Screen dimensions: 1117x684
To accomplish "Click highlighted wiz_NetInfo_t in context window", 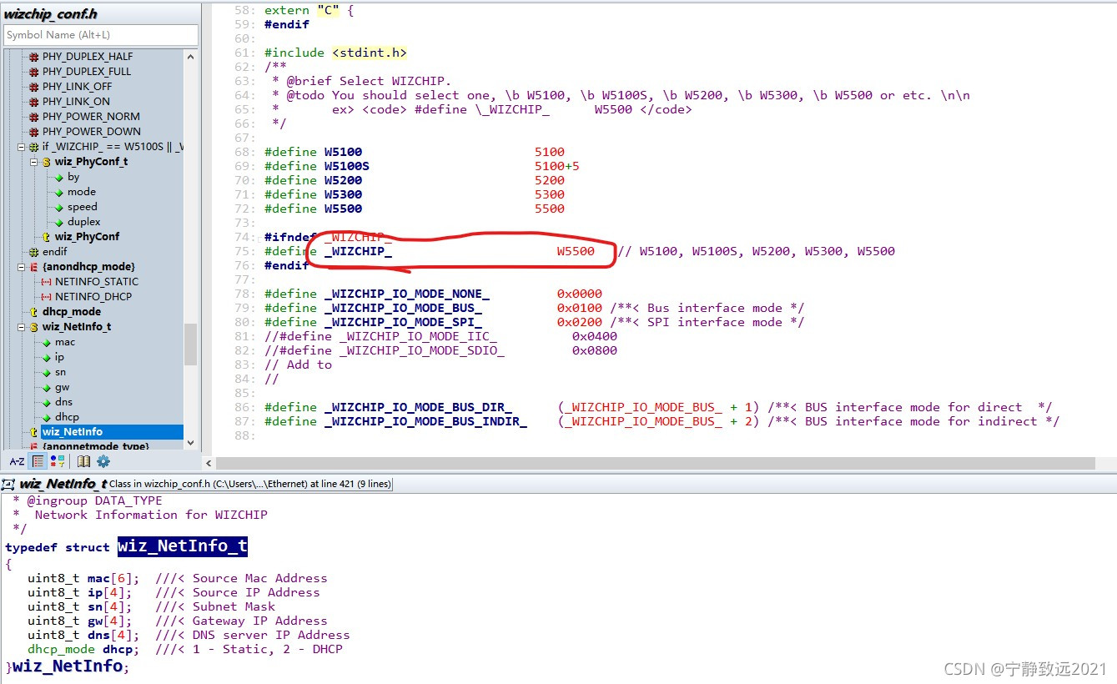I will [x=183, y=546].
